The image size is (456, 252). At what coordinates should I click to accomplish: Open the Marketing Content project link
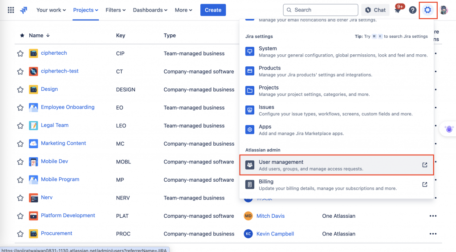click(63, 143)
